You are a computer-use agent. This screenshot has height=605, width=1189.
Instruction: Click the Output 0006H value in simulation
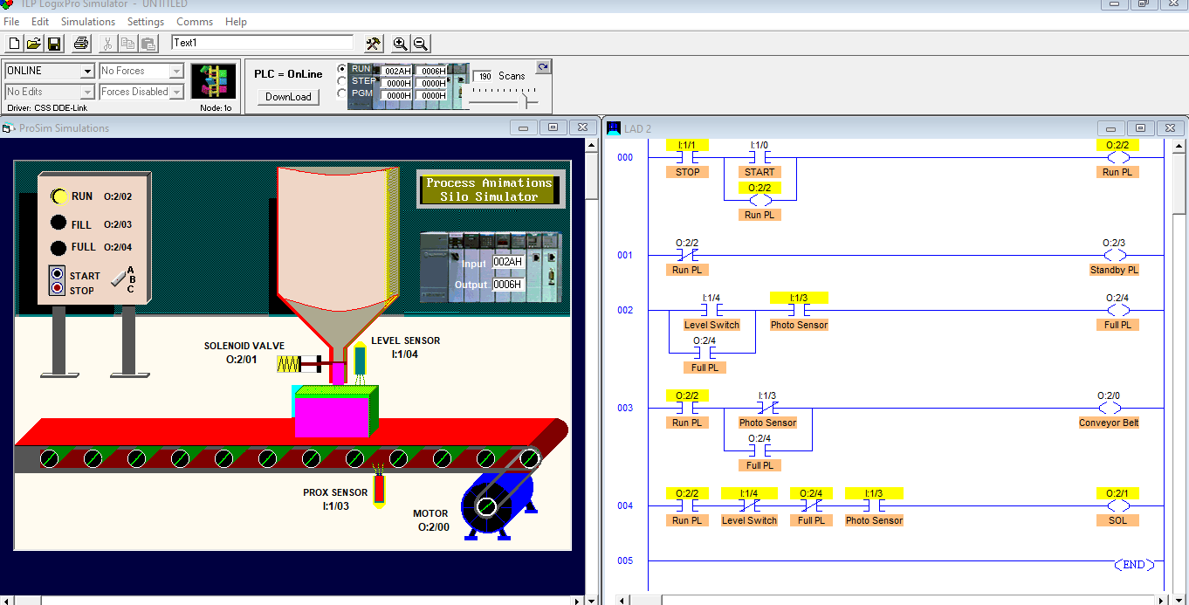point(508,285)
